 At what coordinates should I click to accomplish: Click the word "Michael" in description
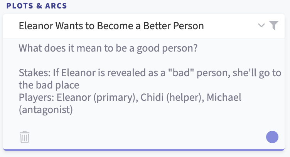pyautogui.click(x=224, y=97)
